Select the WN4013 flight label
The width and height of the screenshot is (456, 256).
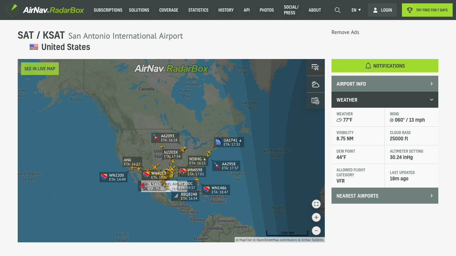[155, 175]
